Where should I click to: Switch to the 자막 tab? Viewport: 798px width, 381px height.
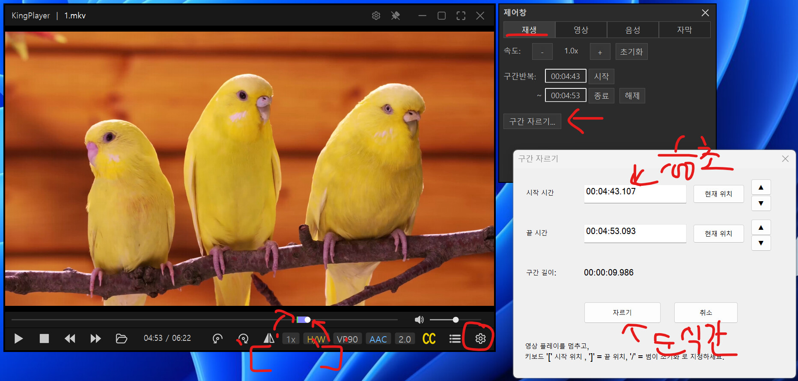click(684, 30)
